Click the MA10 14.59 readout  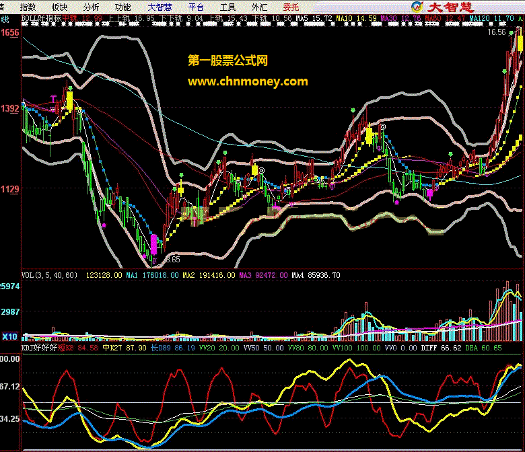(x=356, y=18)
